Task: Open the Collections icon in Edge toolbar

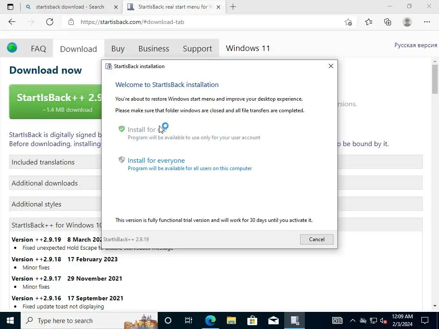Action: (x=388, y=22)
